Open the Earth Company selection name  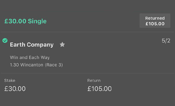pyautogui.click(x=32, y=45)
